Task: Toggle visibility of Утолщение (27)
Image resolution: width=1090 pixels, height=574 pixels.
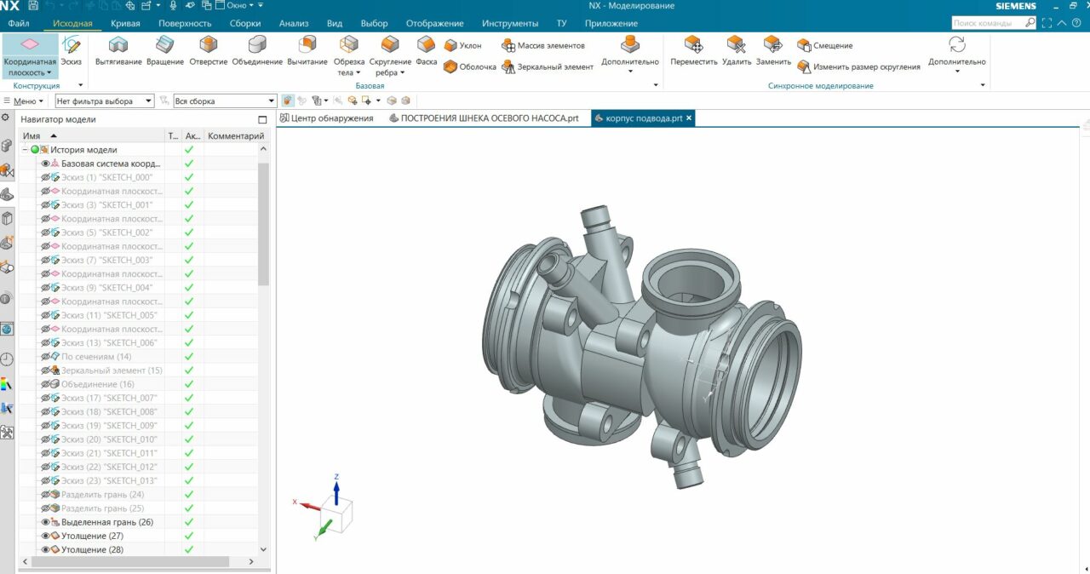Action: coord(46,537)
